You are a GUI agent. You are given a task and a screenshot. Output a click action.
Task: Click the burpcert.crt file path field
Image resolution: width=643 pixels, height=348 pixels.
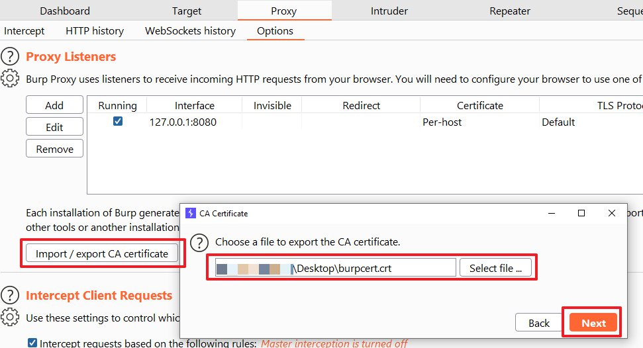(335, 268)
